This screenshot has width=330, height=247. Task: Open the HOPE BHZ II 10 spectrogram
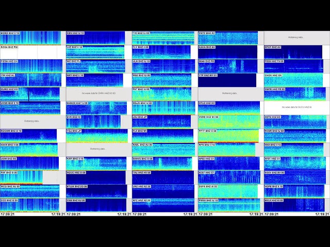coord(294,191)
